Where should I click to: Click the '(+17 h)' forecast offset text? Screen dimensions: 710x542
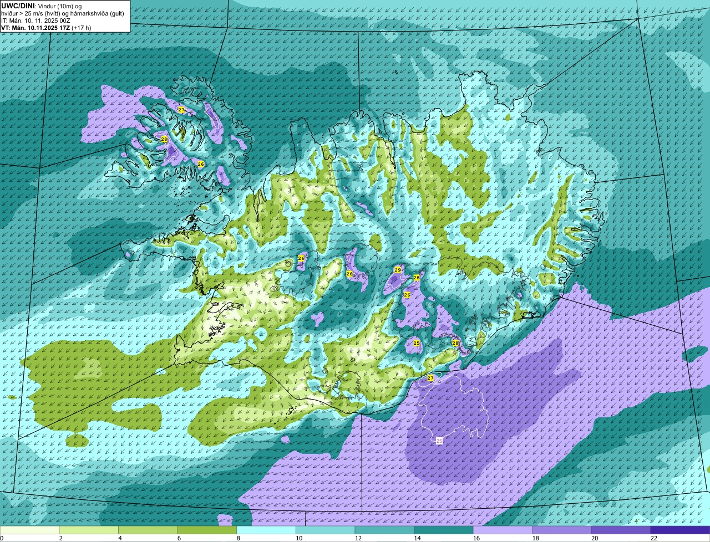pos(82,27)
